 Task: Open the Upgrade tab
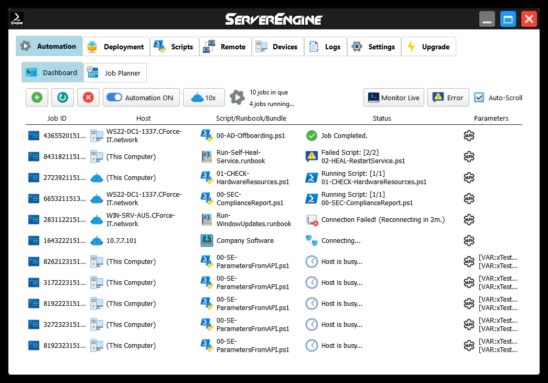(x=428, y=47)
